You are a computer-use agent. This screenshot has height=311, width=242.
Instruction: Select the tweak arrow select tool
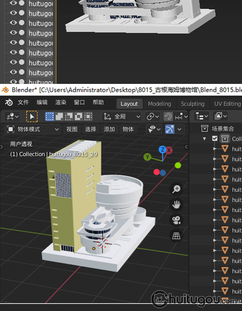point(32,117)
